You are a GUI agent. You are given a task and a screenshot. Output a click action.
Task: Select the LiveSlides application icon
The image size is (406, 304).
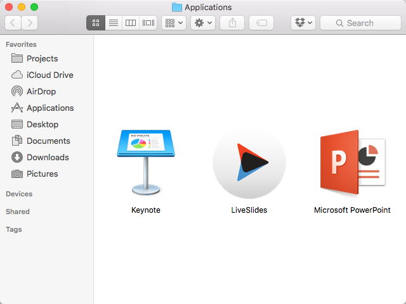(x=249, y=162)
